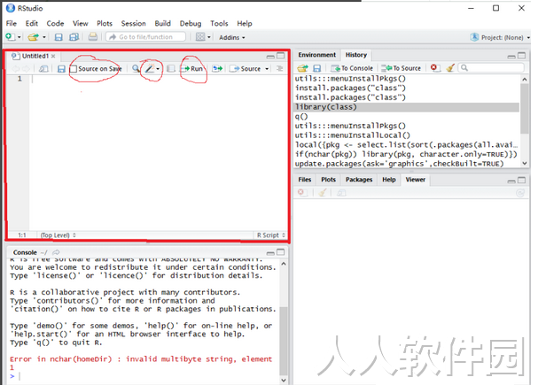This screenshot has width=538, height=385.
Task: Switch to the Plots tab in the lower pane
Action: [328, 180]
